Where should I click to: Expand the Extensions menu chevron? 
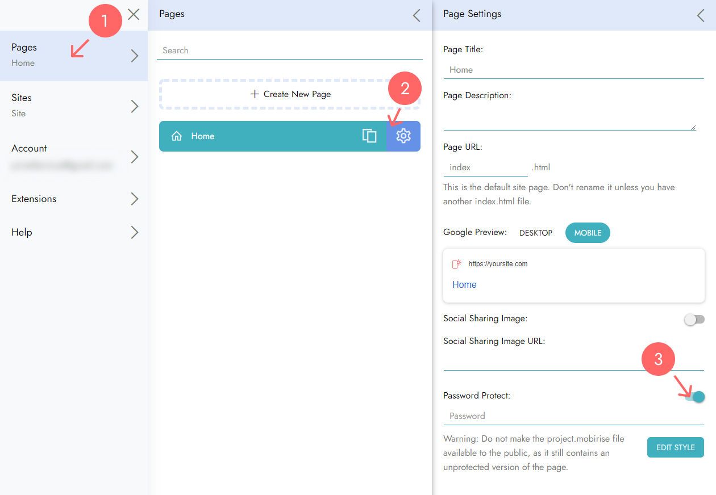point(135,199)
